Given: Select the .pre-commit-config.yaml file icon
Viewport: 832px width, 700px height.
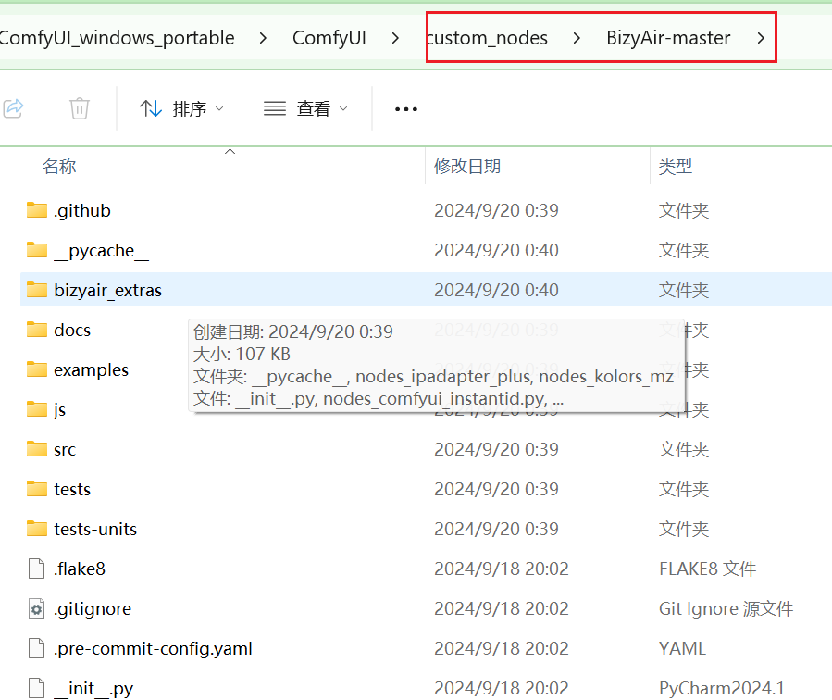Looking at the screenshot, I should (37, 648).
